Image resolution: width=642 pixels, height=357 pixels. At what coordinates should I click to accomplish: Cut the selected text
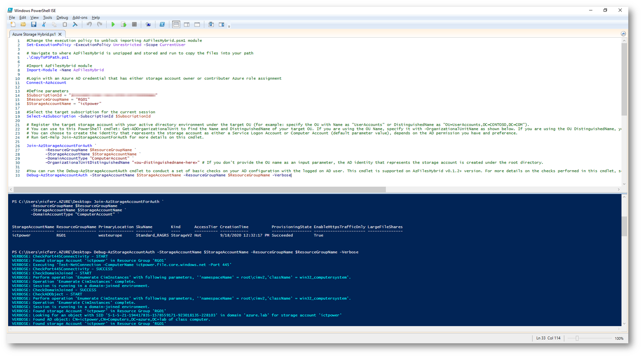(x=44, y=24)
